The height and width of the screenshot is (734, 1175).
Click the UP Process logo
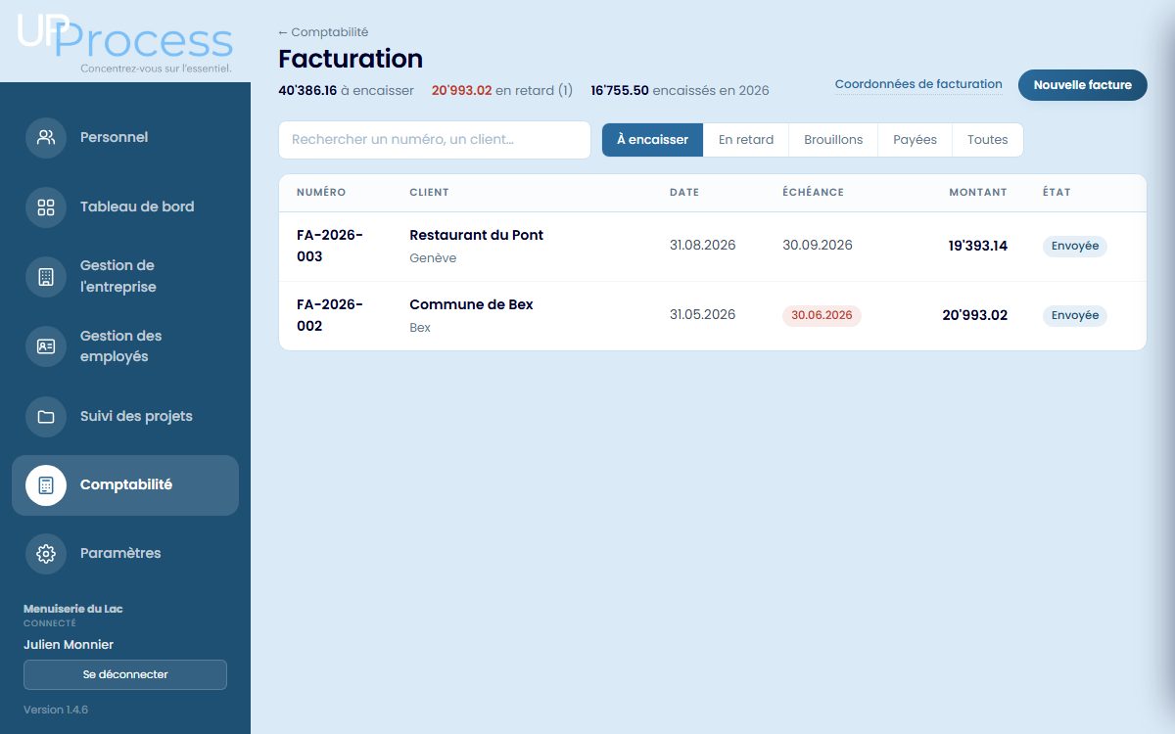pos(125,42)
